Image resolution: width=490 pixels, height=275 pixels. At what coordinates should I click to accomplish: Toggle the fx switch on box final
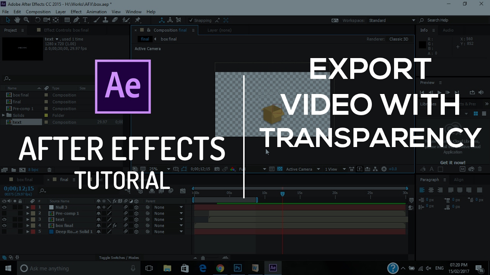click(x=114, y=226)
